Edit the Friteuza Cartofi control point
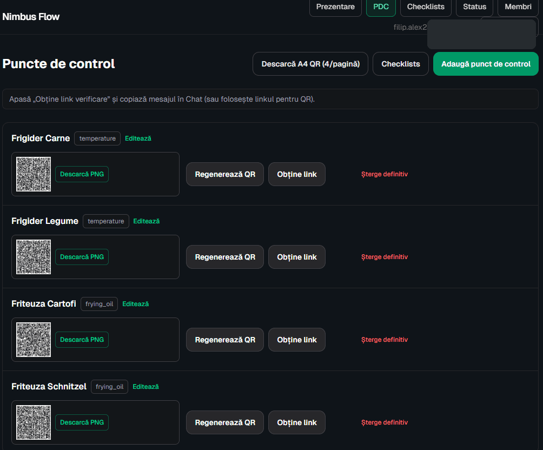 pos(136,304)
